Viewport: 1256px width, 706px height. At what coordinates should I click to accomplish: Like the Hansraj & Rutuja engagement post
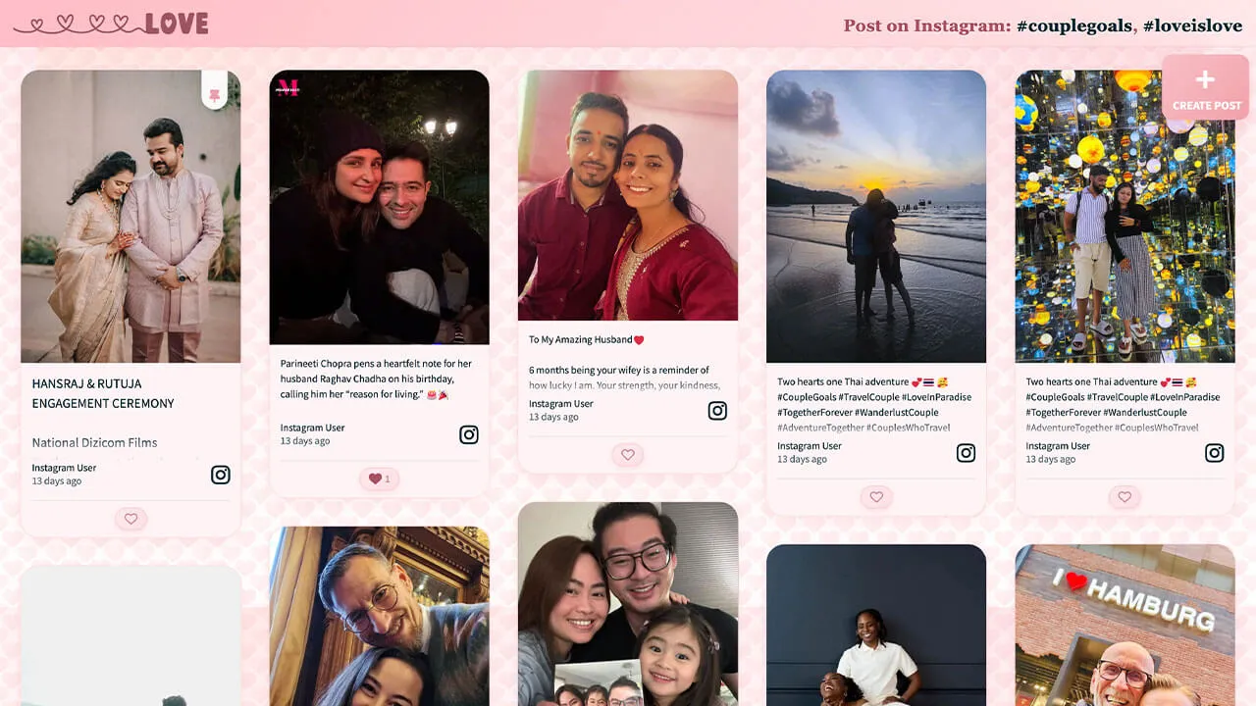coord(131,519)
